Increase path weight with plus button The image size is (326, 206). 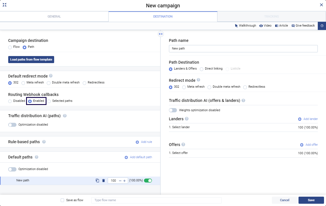[x=124, y=181]
